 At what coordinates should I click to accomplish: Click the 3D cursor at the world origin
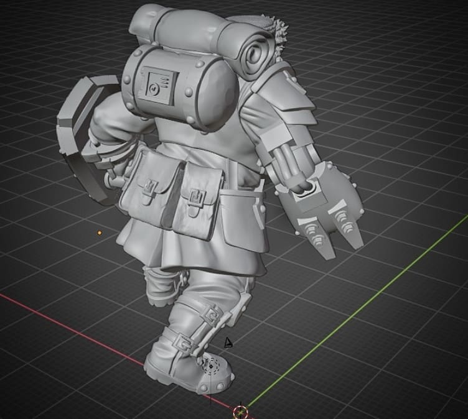click(x=240, y=412)
